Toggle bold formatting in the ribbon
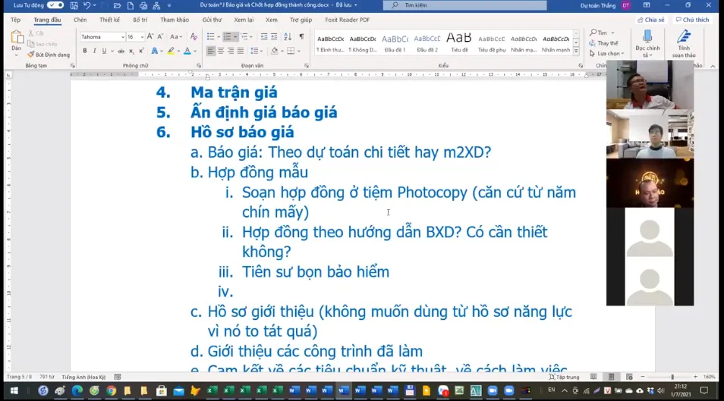 [x=84, y=51]
